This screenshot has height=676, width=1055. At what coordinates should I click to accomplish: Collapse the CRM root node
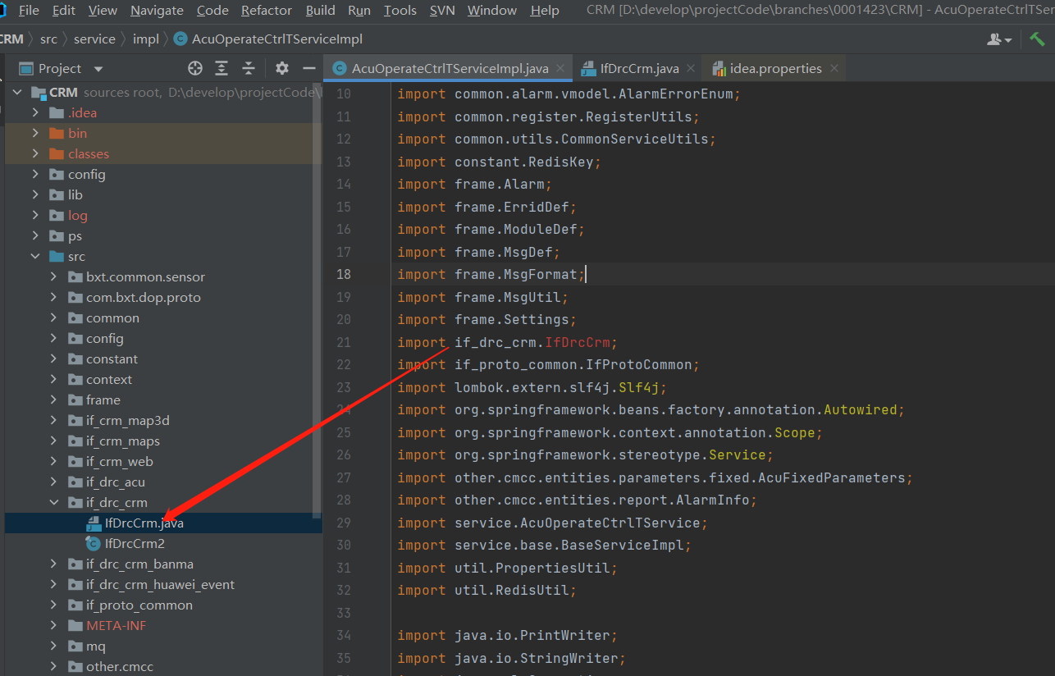click(x=17, y=93)
